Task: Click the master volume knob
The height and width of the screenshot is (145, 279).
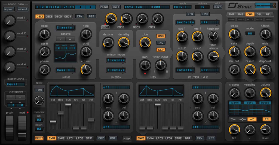Action: (x=265, y=93)
